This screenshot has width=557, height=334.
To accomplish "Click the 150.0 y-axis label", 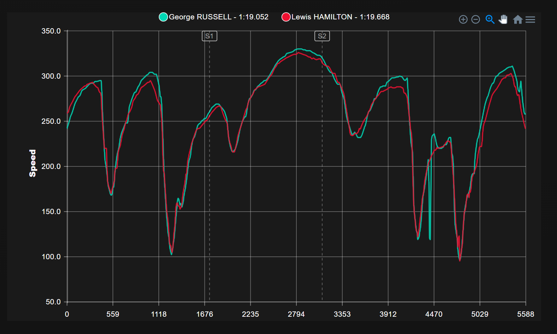I will pyautogui.click(x=51, y=212).
